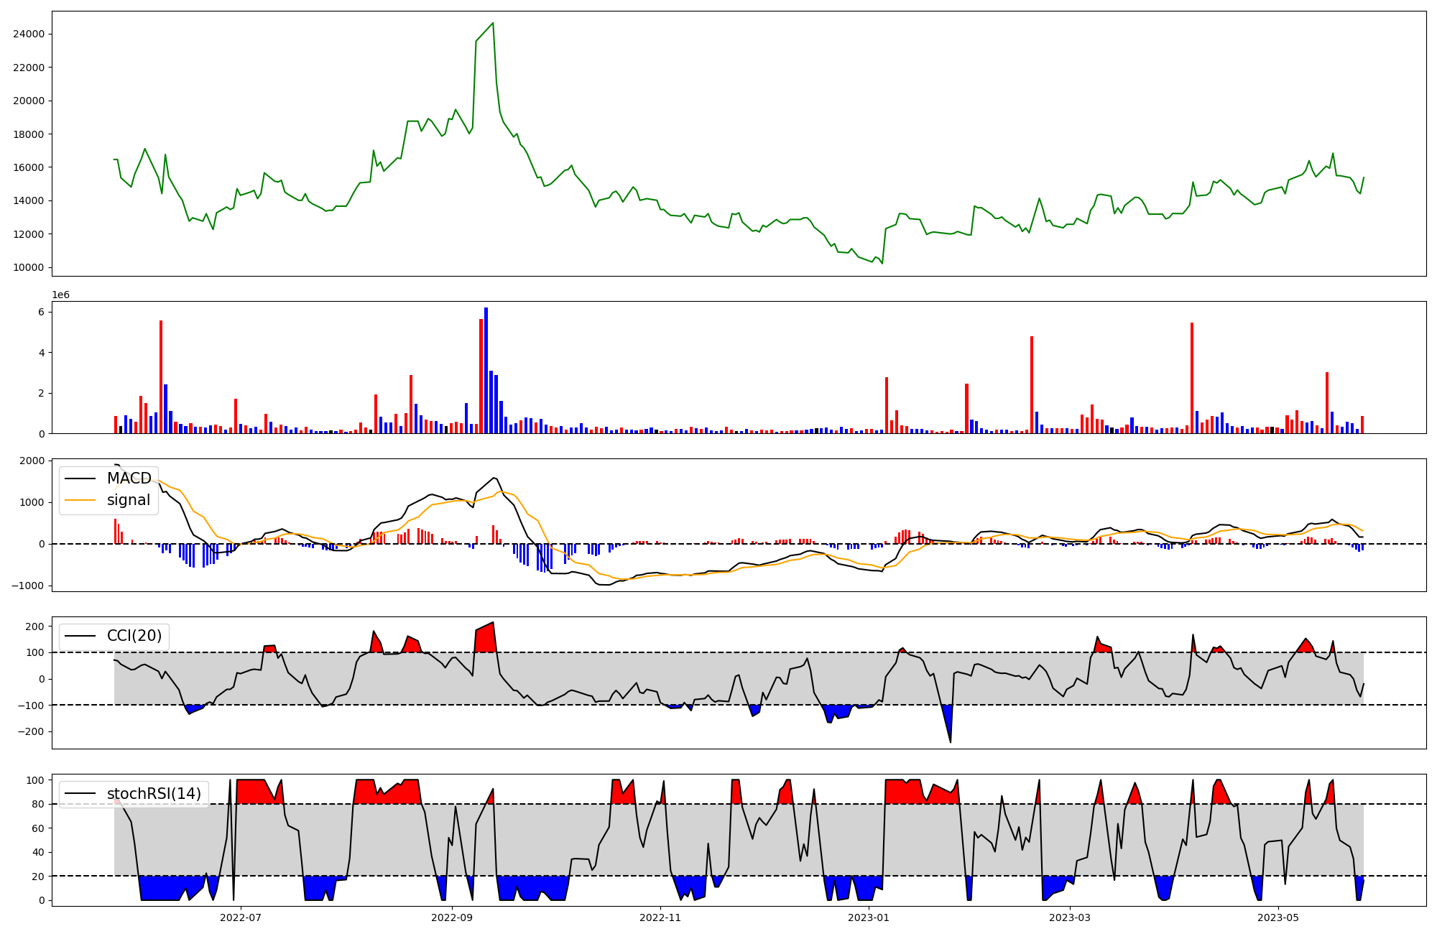Select the 2023-05 date axis label
Screen dimensions: 1437x934
[1278, 917]
